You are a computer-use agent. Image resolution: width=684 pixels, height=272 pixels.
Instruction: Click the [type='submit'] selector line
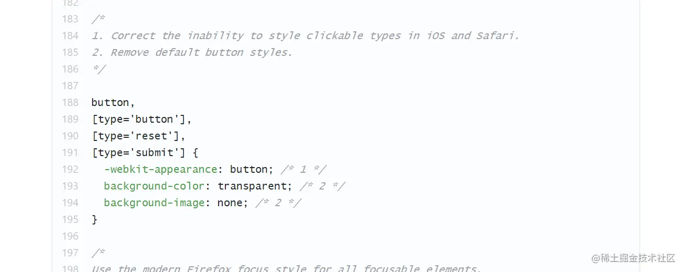pos(145,152)
